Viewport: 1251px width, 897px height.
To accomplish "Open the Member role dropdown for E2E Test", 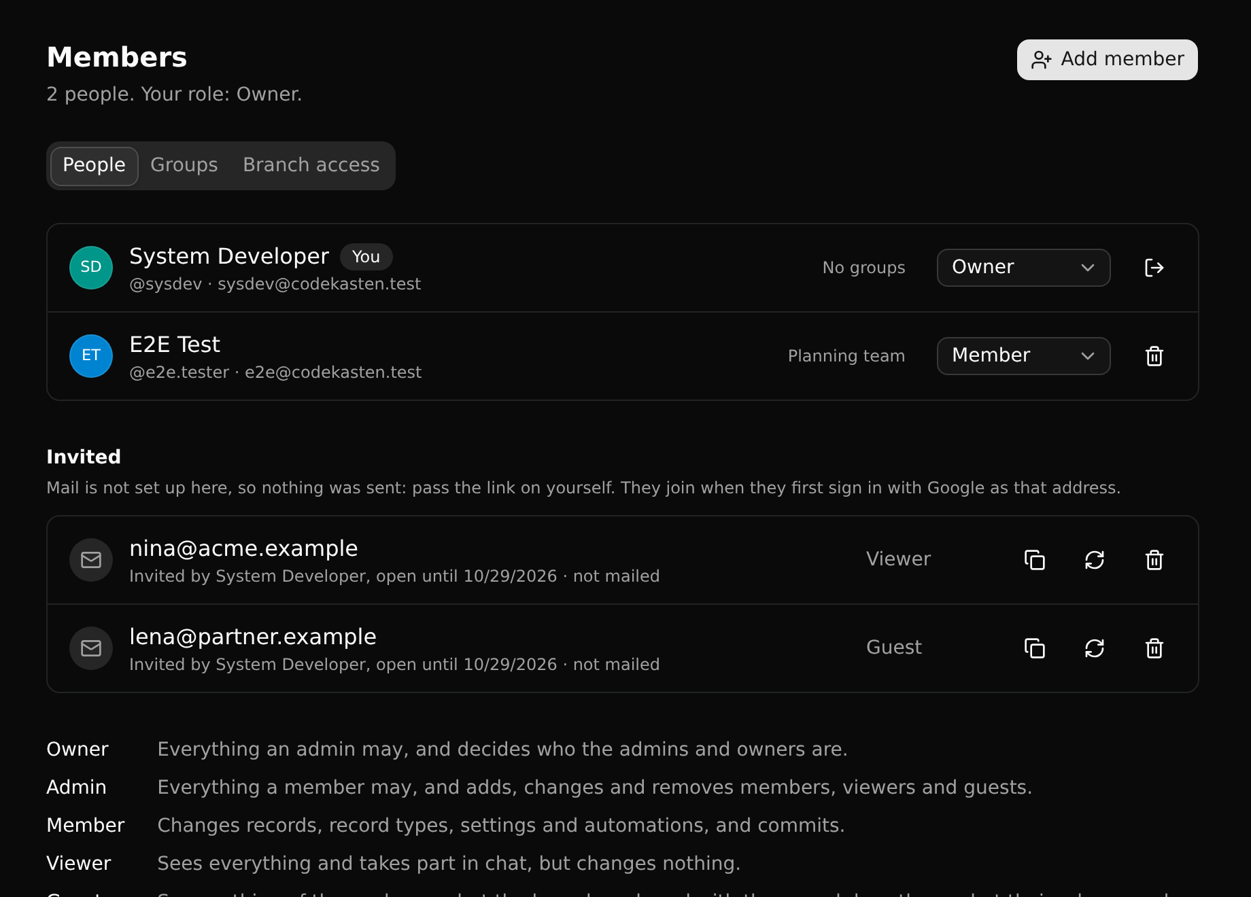I will point(1023,356).
